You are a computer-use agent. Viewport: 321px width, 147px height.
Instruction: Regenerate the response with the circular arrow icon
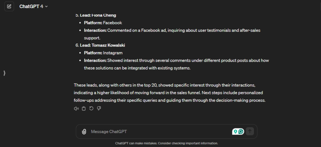click(x=91, y=108)
